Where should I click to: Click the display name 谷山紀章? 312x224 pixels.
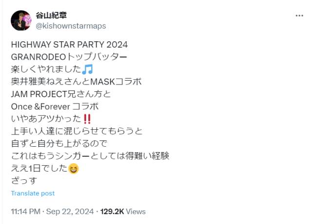click(x=52, y=15)
